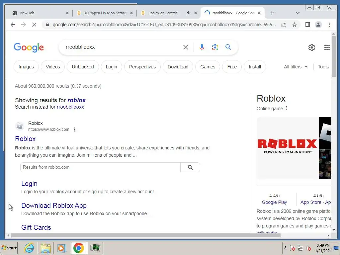Open the search Tools option
Image resolution: width=340 pixels, height=255 pixels.
(x=323, y=67)
